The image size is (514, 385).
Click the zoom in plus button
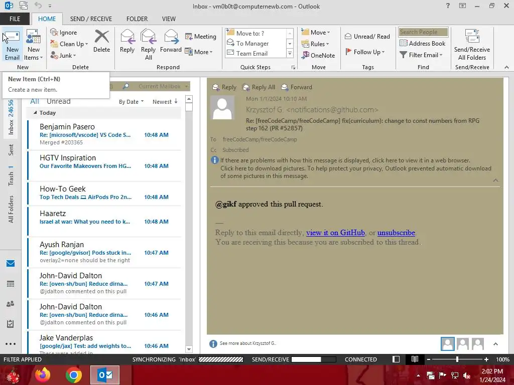486,359
